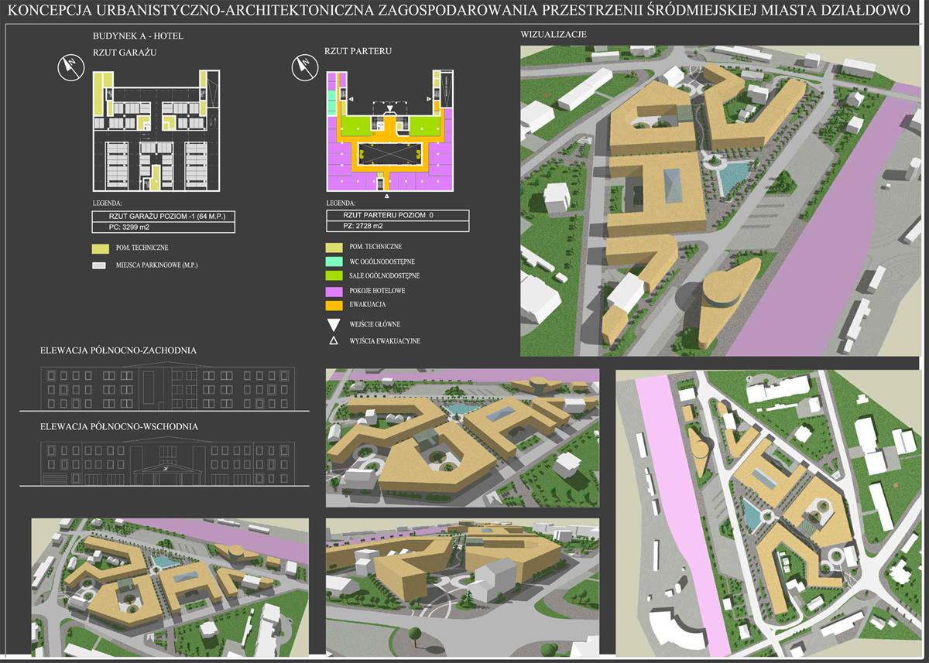Click the ELEWACJA PÓŁNOCNO-WSCHODNIA heading
The image size is (929, 663).
pyautogui.click(x=119, y=426)
